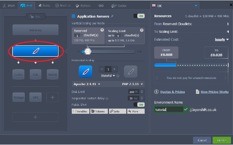Toggle the Public IPv4 switch
Viewport: 233px width, 145px height.
[x=139, y=105]
